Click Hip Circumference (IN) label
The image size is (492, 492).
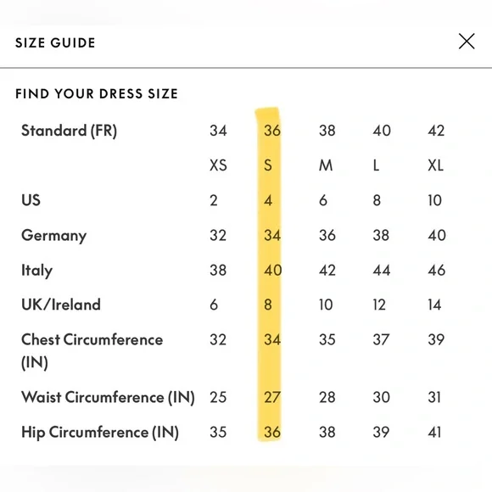click(x=100, y=433)
